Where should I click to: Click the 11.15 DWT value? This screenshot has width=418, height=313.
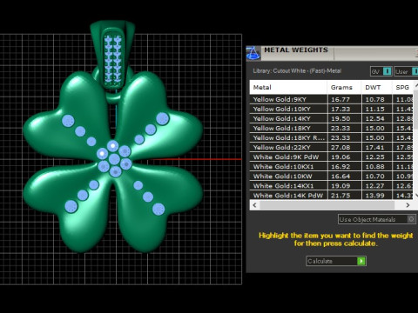click(374, 109)
